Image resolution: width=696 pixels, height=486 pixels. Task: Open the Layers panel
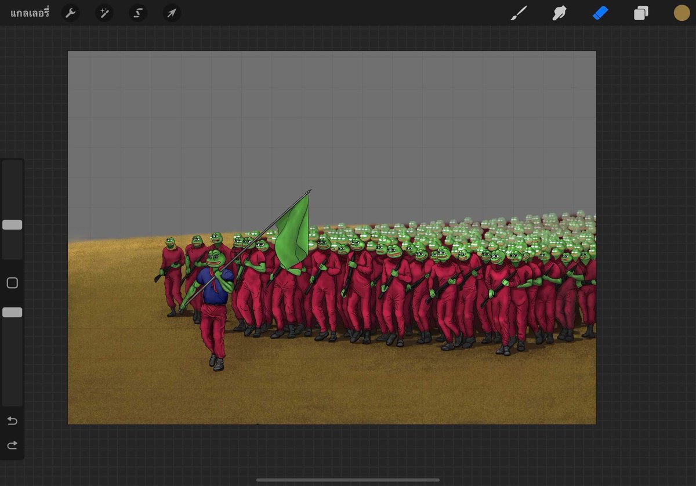click(641, 13)
